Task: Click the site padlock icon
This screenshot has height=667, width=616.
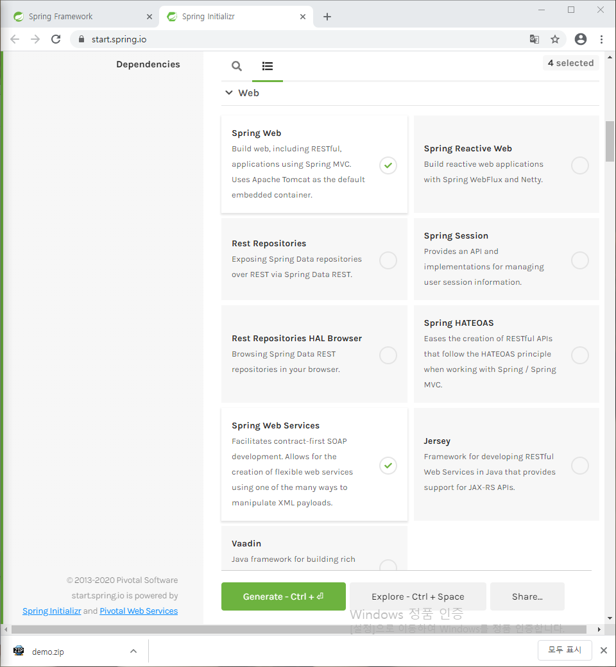Action: coord(81,39)
